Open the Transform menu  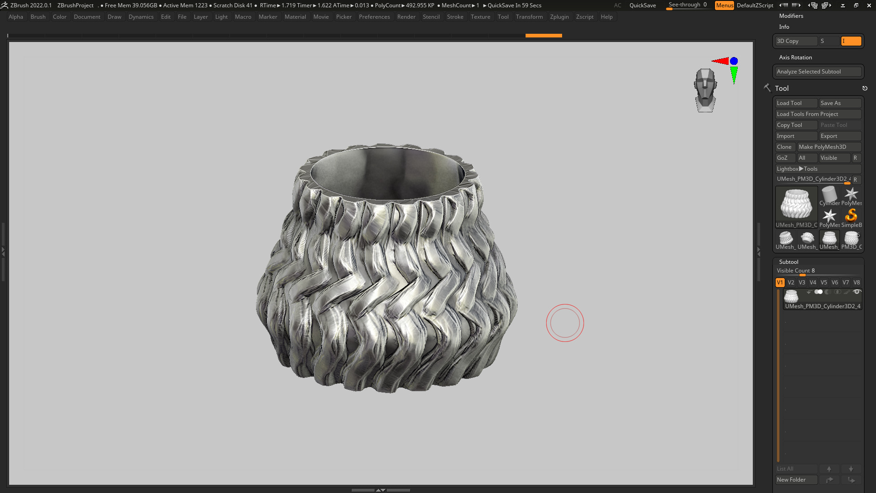[x=529, y=17]
